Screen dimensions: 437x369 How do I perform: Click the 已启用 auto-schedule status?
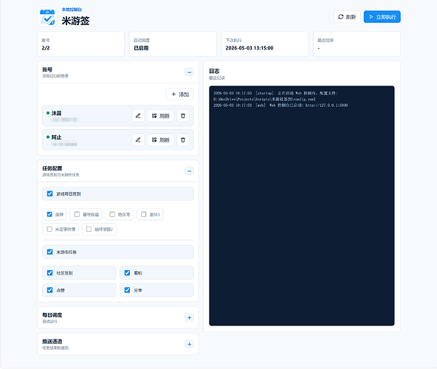[141, 48]
